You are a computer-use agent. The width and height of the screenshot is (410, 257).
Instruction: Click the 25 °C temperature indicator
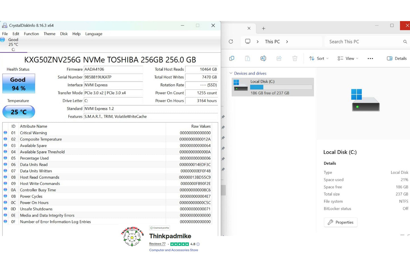click(x=19, y=112)
